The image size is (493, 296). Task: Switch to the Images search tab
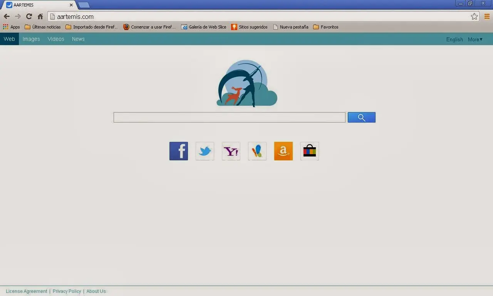[31, 39]
